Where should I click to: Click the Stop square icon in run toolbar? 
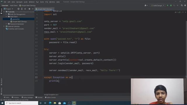click(178, 6)
